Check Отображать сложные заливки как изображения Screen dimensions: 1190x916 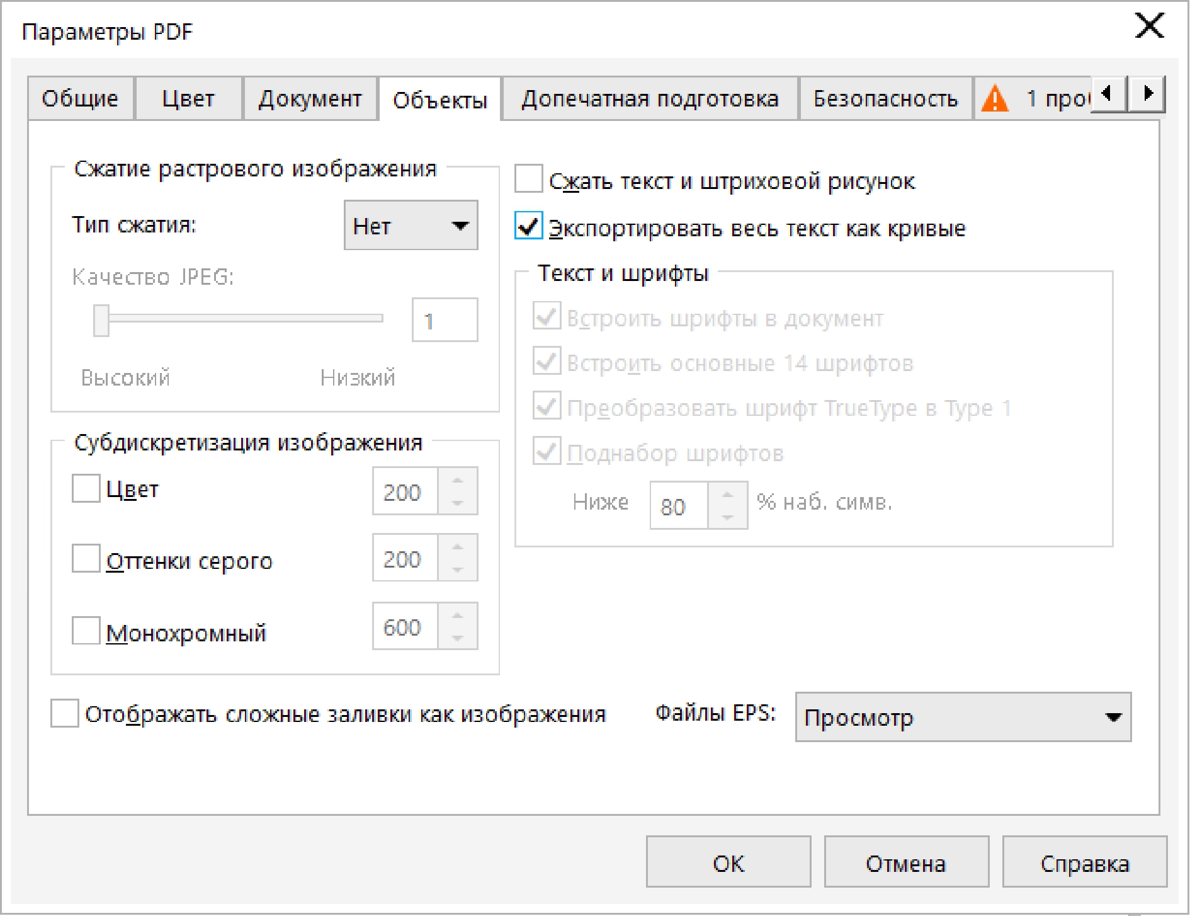(x=64, y=713)
